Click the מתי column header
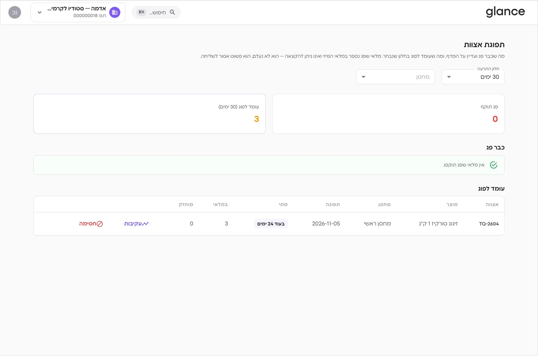This screenshot has width=538, height=356. pos(283,204)
